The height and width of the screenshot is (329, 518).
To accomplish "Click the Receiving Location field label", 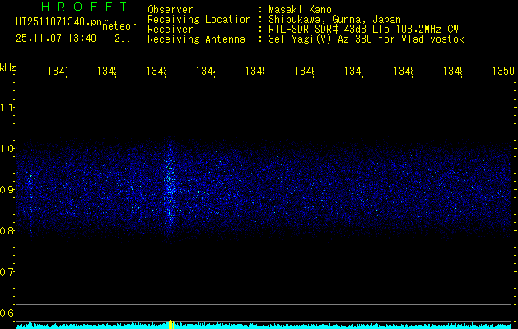I will (198, 19).
